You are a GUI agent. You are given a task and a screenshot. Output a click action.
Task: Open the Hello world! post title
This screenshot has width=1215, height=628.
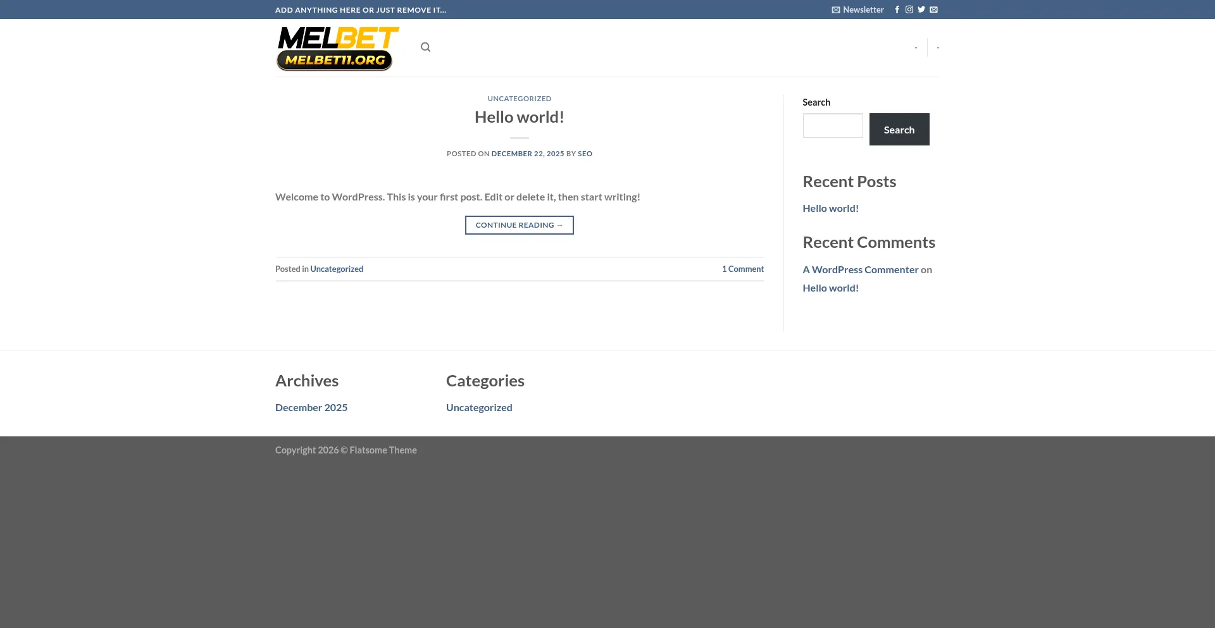(519, 116)
